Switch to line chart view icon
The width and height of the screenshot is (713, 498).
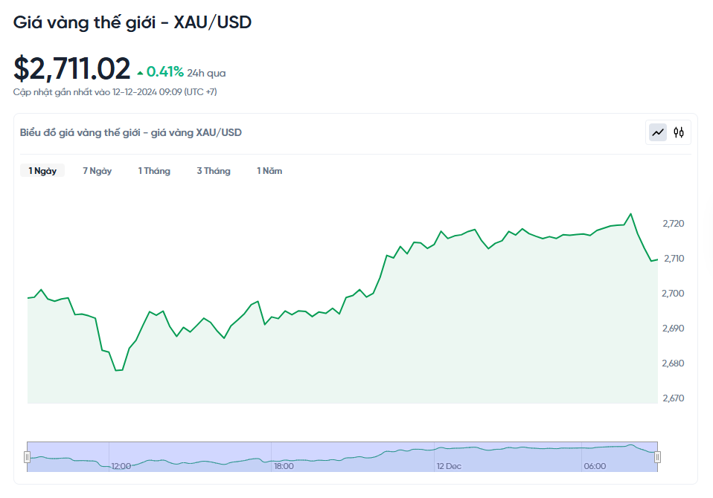pos(658,132)
